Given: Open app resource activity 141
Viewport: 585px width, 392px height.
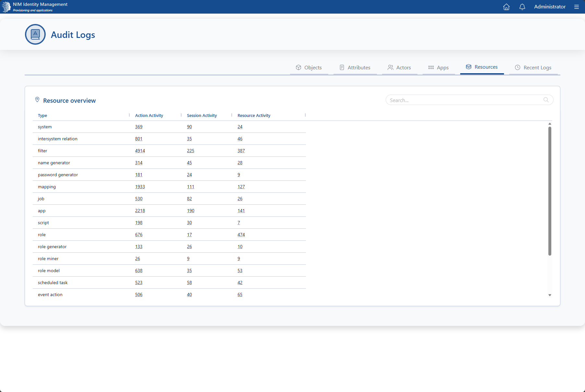Looking at the screenshot, I should pyautogui.click(x=241, y=211).
